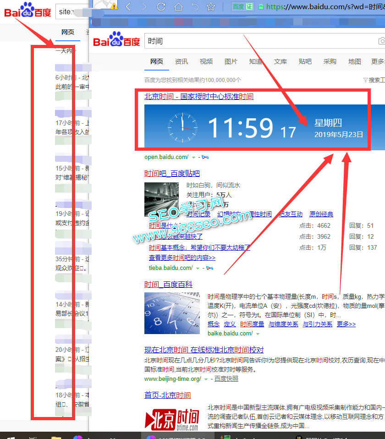Viewport: 385px width, 439px height.
Task: Click the site: search box in background window
Action: coord(72,12)
